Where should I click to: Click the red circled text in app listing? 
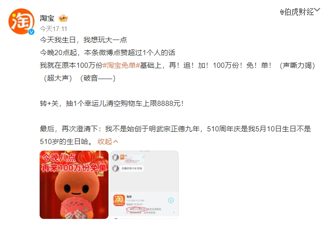click(x=137, y=209)
